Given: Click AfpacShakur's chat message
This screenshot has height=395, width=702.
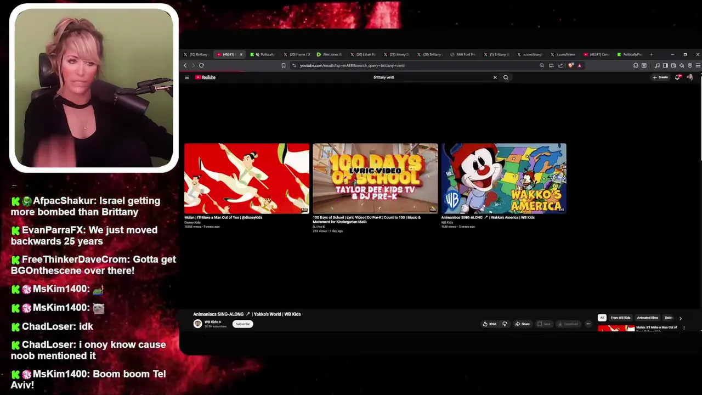Looking at the screenshot, I should click(86, 206).
